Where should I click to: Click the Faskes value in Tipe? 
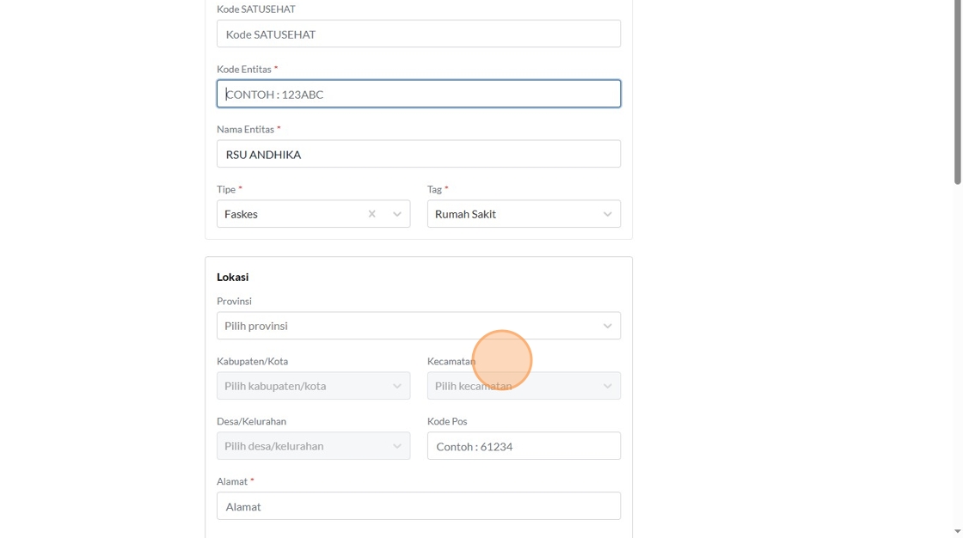coord(242,214)
